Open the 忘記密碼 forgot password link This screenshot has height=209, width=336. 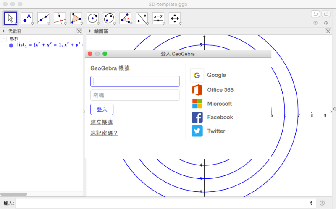pos(104,133)
